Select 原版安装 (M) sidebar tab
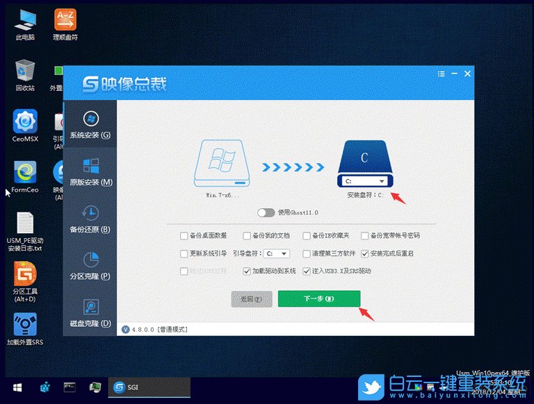The width and height of the screenshot is (534, 404). [90, 171]
